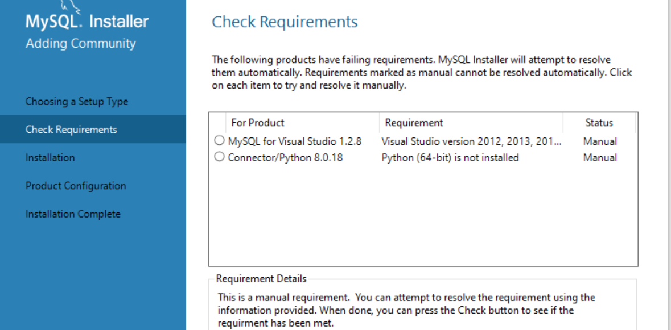Select the Connector/Python 8.0.18 product name
Screen dimensions: 671x330
tap(285, 157)
